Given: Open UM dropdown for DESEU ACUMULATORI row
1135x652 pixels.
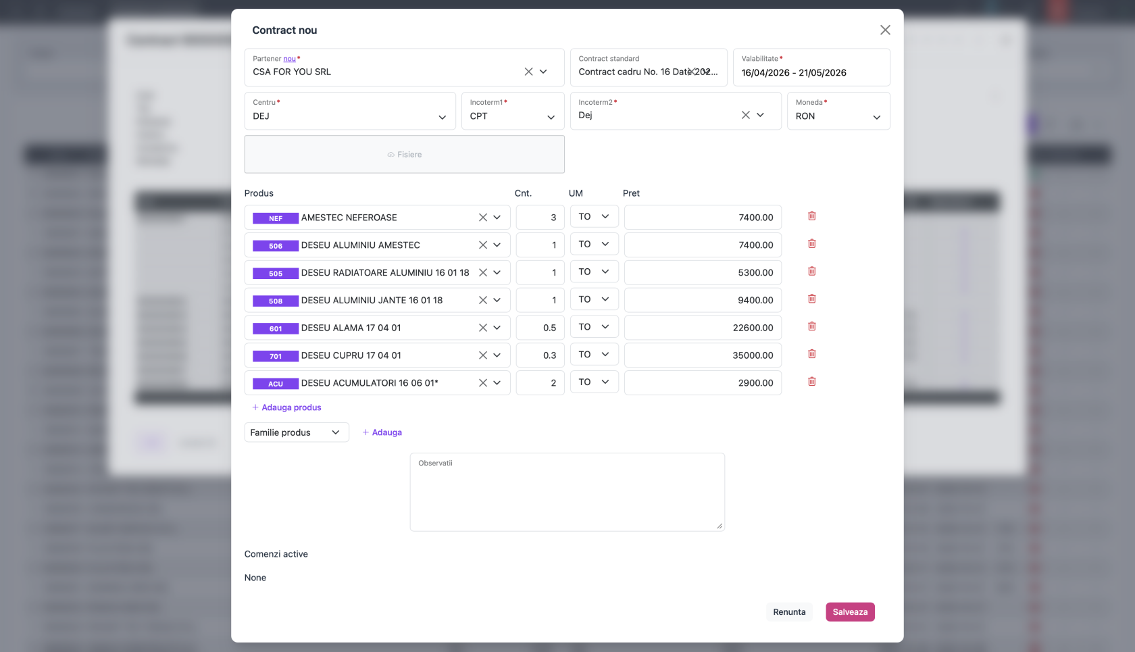Looking at the screenshot, I should tap(594, 382).
